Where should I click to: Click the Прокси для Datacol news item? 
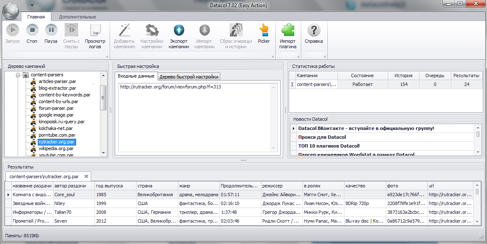point(322,137)
